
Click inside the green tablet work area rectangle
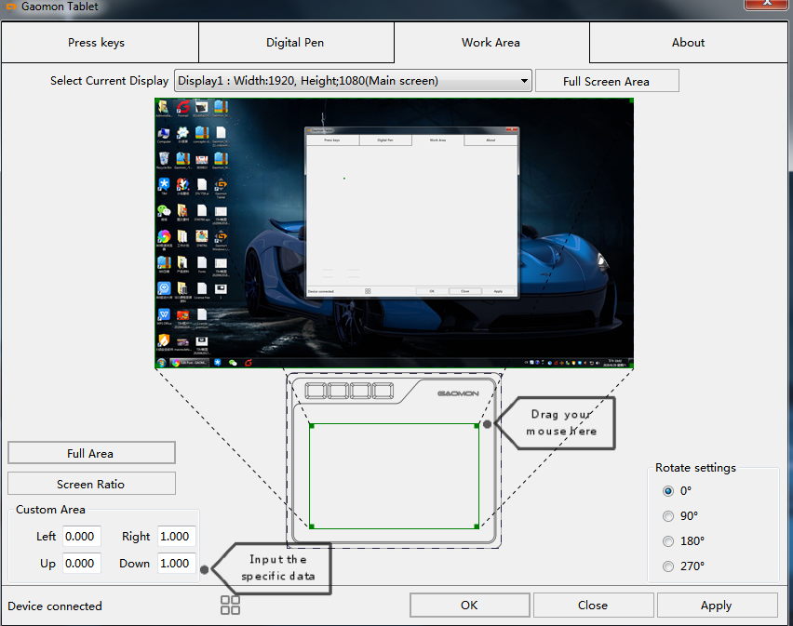tap(394, 476)
